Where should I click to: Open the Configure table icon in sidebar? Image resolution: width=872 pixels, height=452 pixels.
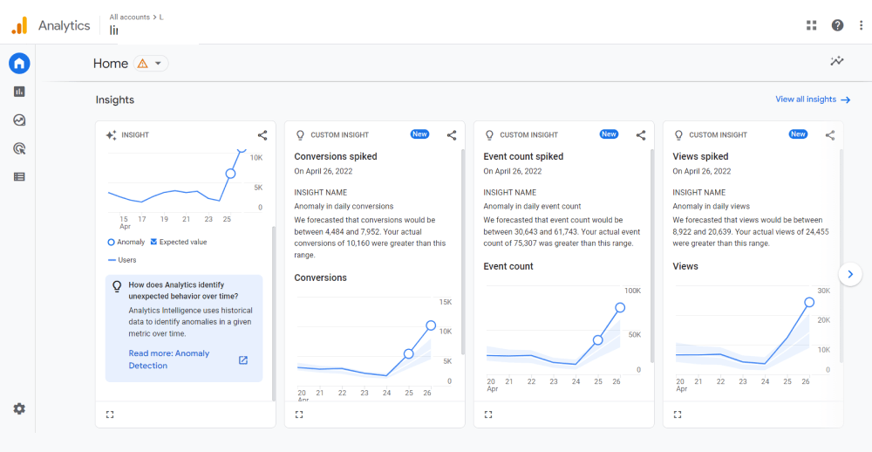(x=19, y=177)
